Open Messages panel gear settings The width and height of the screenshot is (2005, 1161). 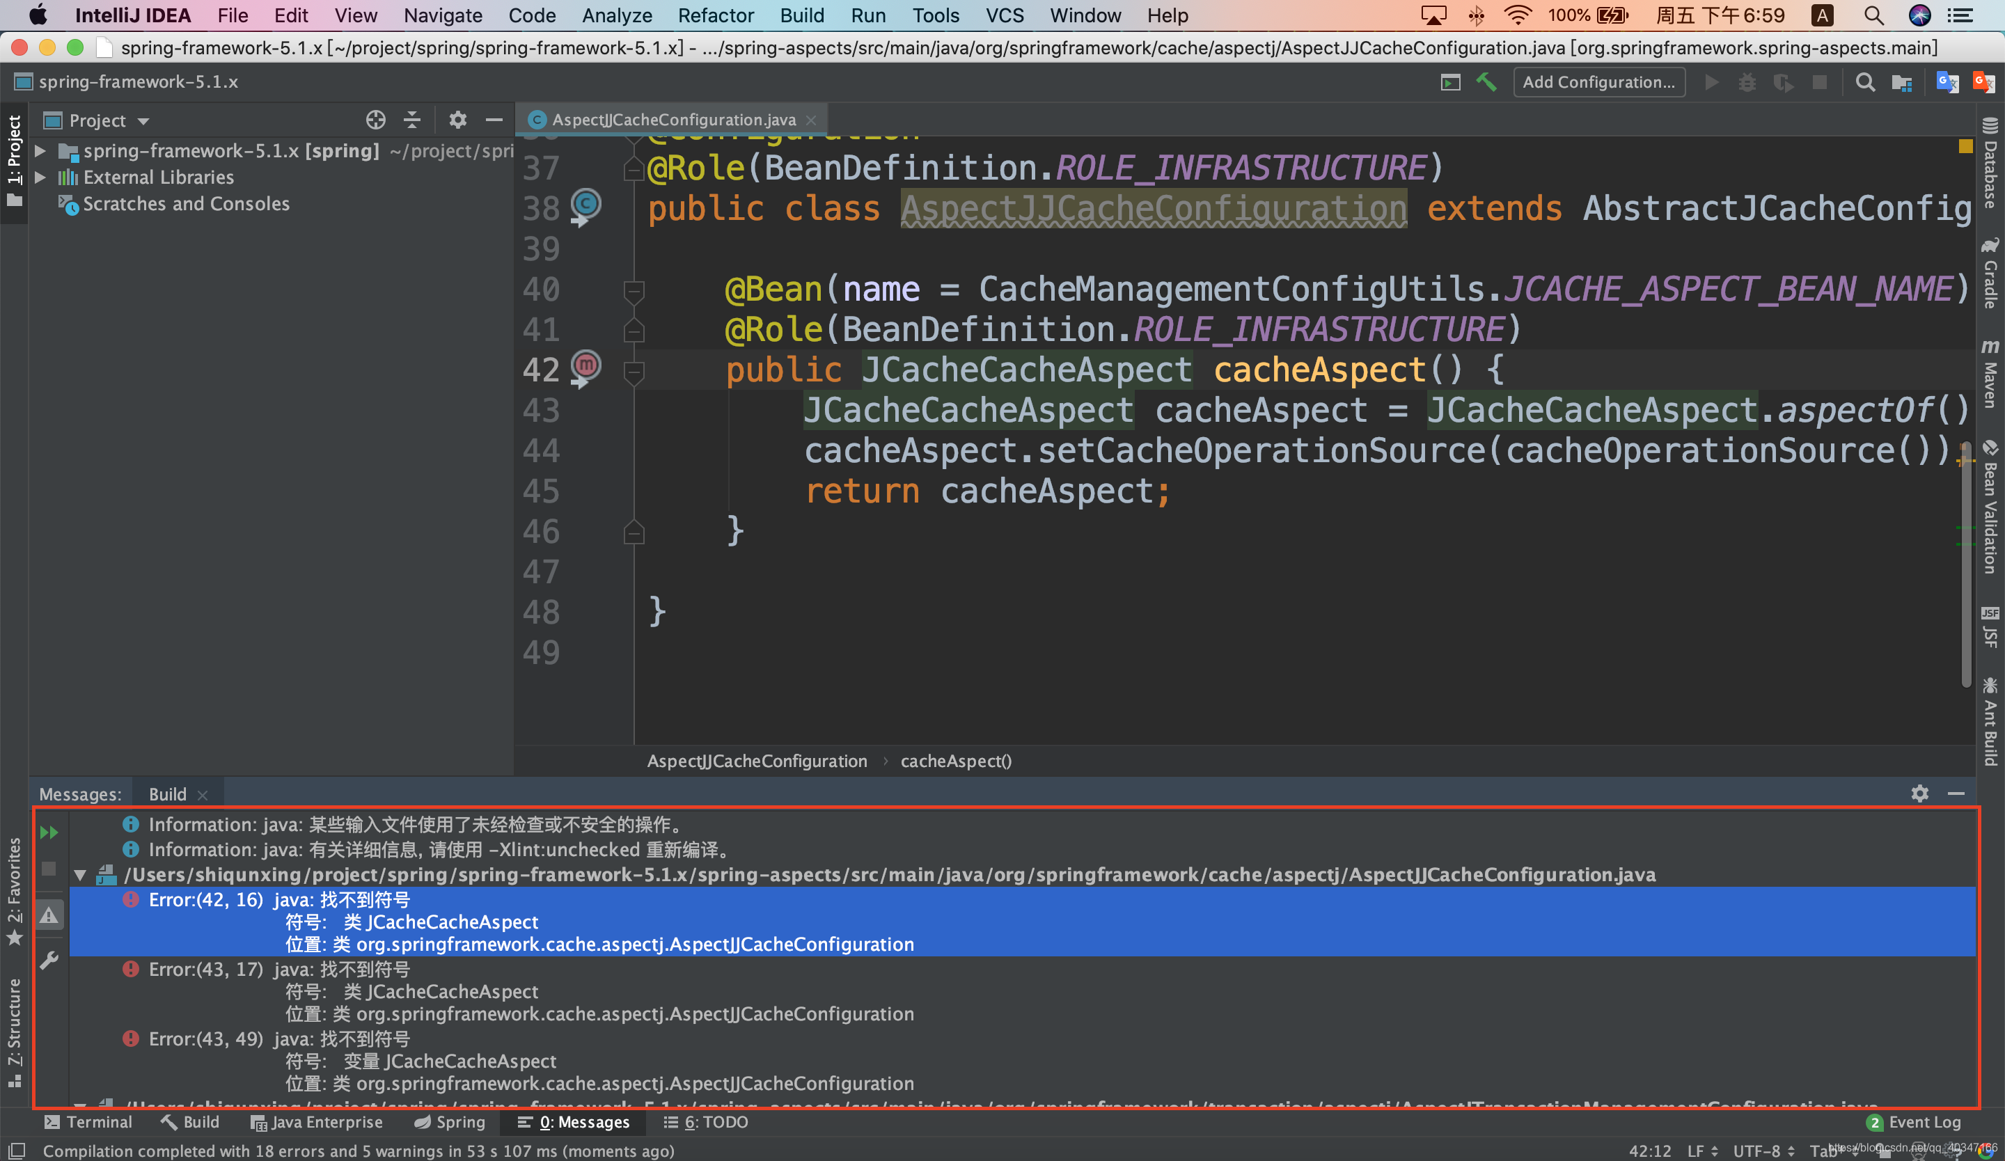click(x=1920, y=793)
